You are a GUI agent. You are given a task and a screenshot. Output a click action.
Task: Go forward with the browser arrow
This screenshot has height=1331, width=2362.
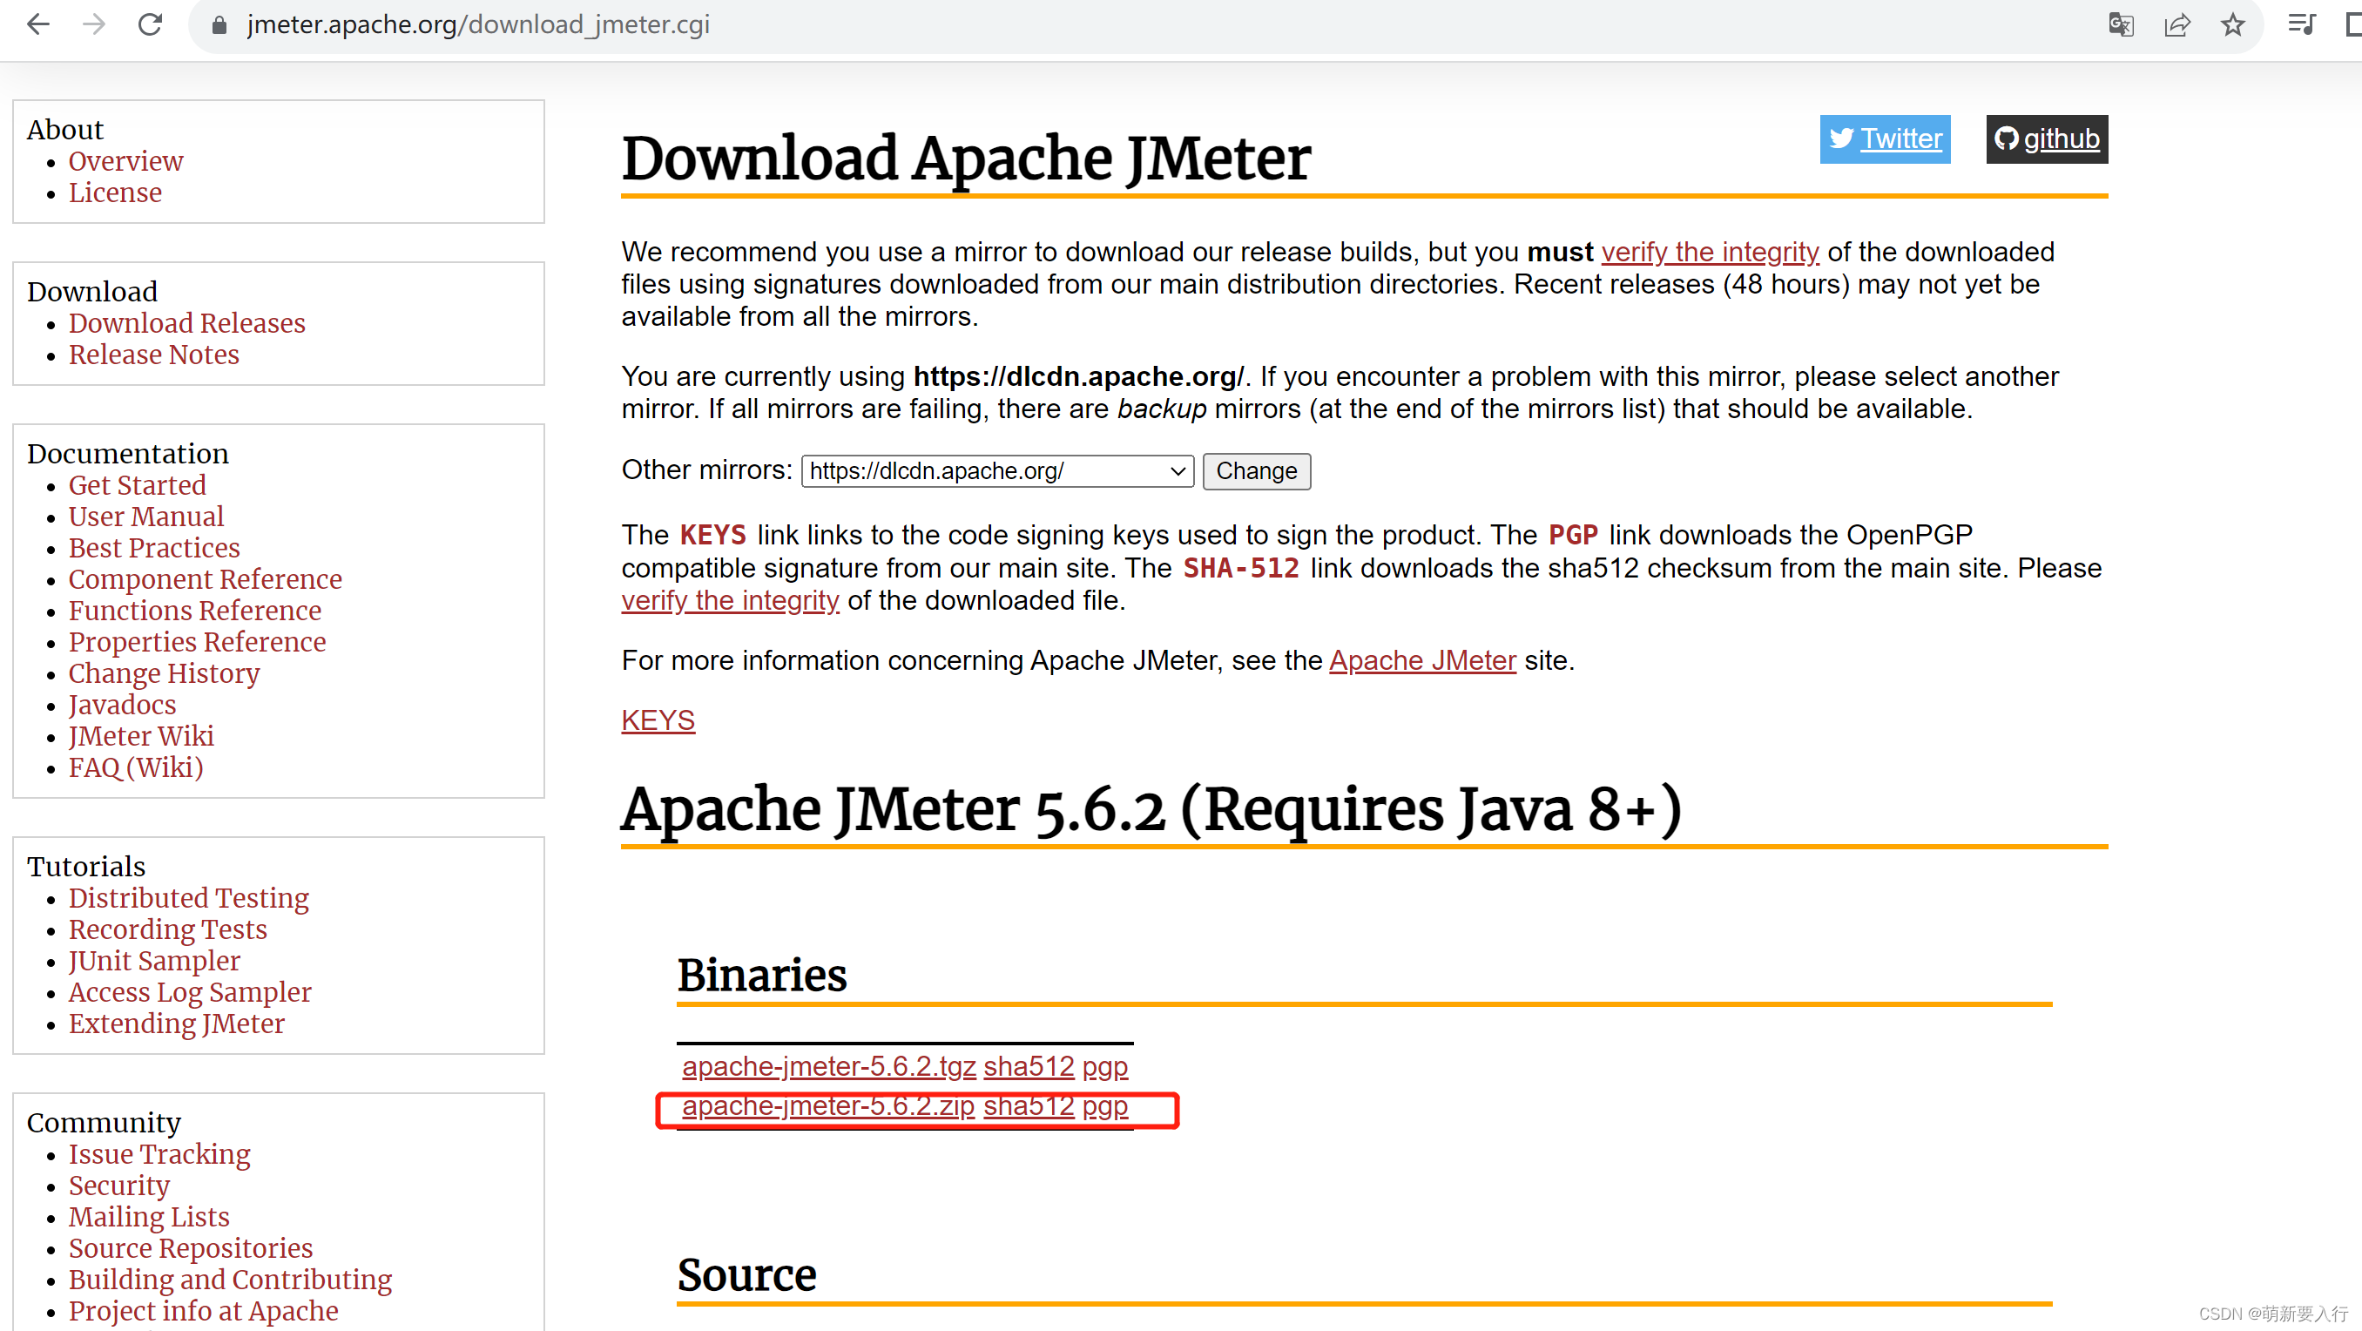click(93, 24)
